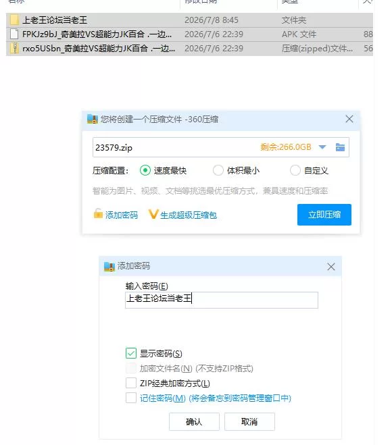The height and width of the screenshot is (445, 392).
Task: Click the date 2026/7/8 8:45
Action: [212, 20]
